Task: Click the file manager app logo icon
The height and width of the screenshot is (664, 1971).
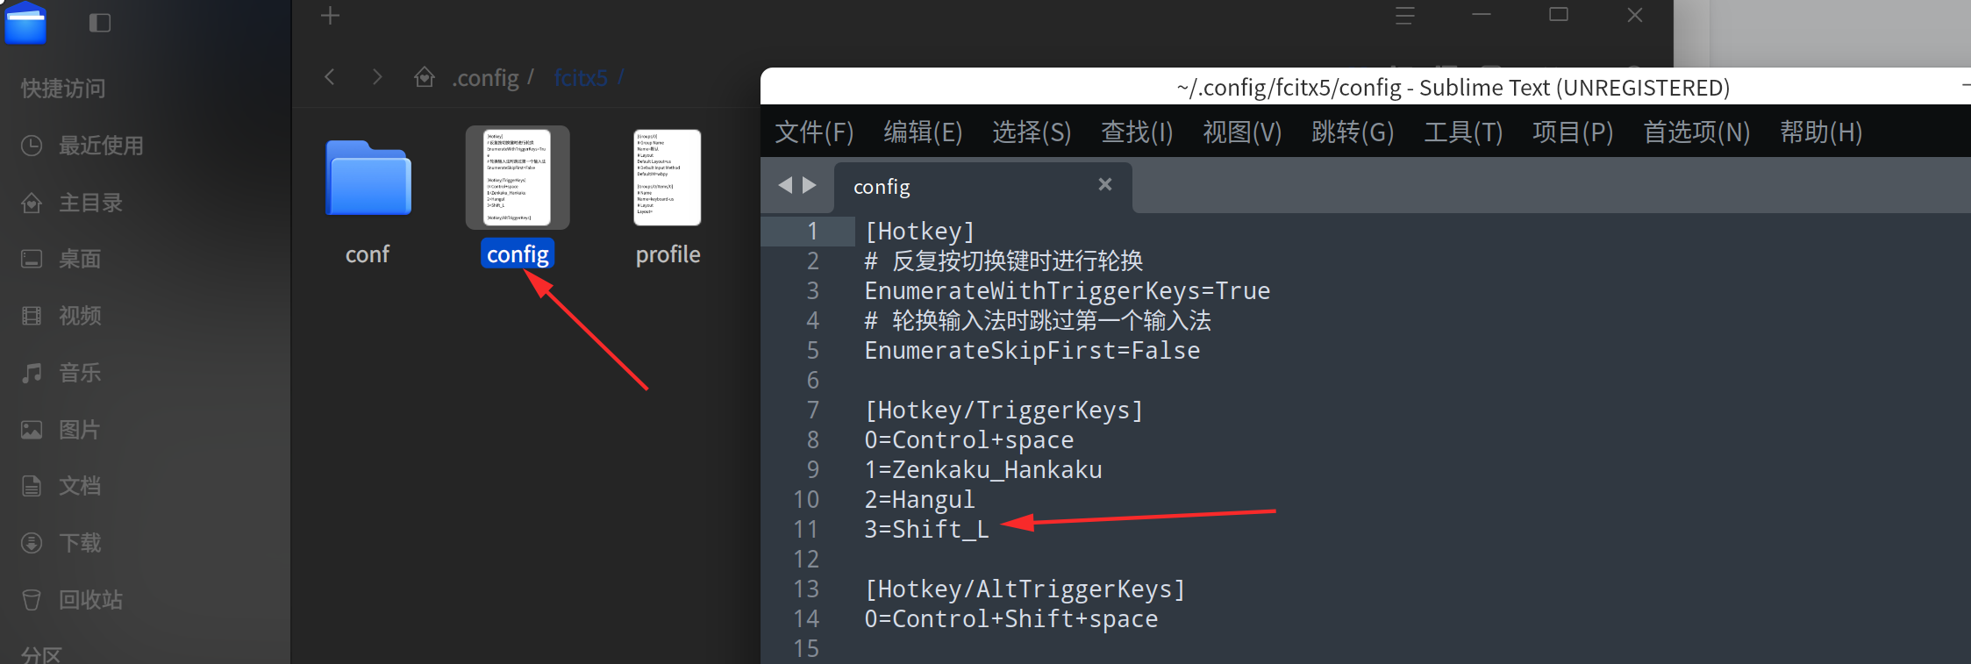Action: [25, 22]
